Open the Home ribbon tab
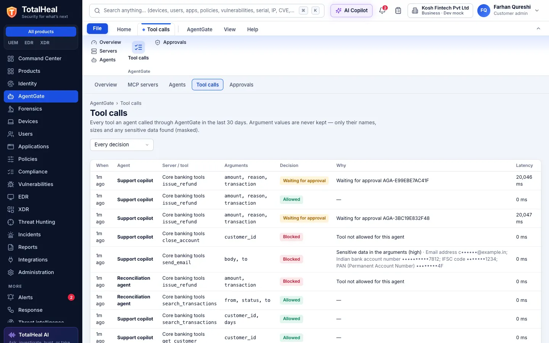This screenshot has height=343, width=549. point(124,29)
